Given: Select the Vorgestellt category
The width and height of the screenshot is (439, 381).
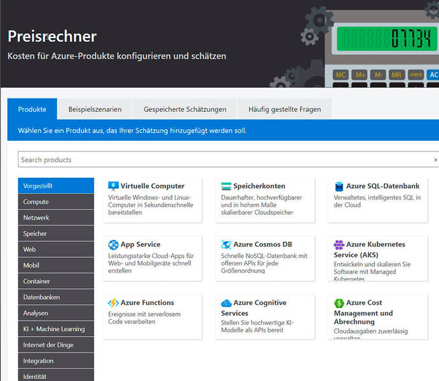Looking at the screenshot, I should (56, 186).
